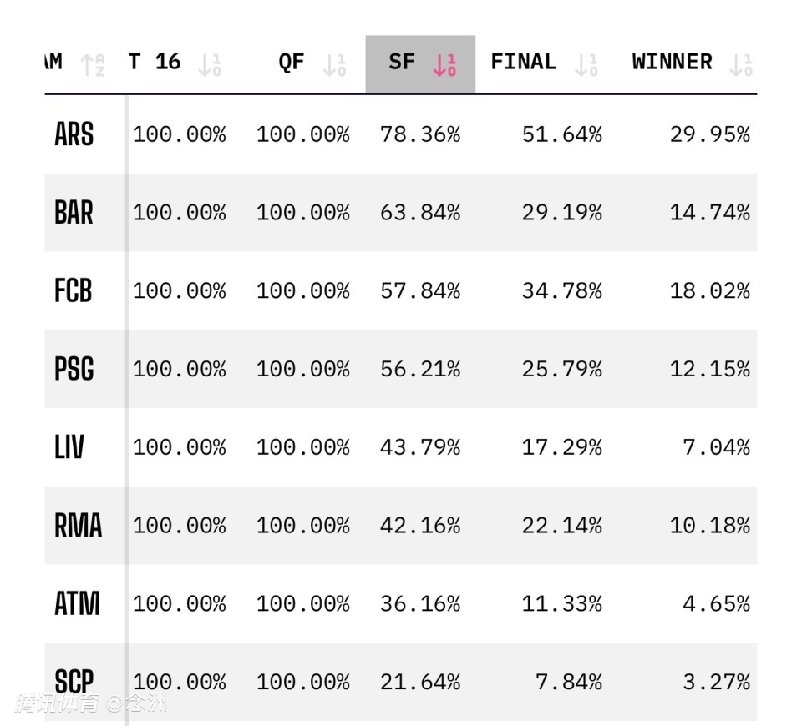Click ARS winner probability 29.95%

click(709, 134)
